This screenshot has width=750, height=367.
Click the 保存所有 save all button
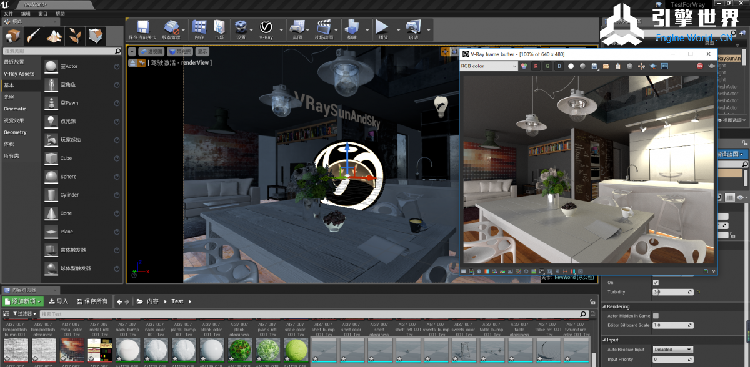click(x=92, y=301)
